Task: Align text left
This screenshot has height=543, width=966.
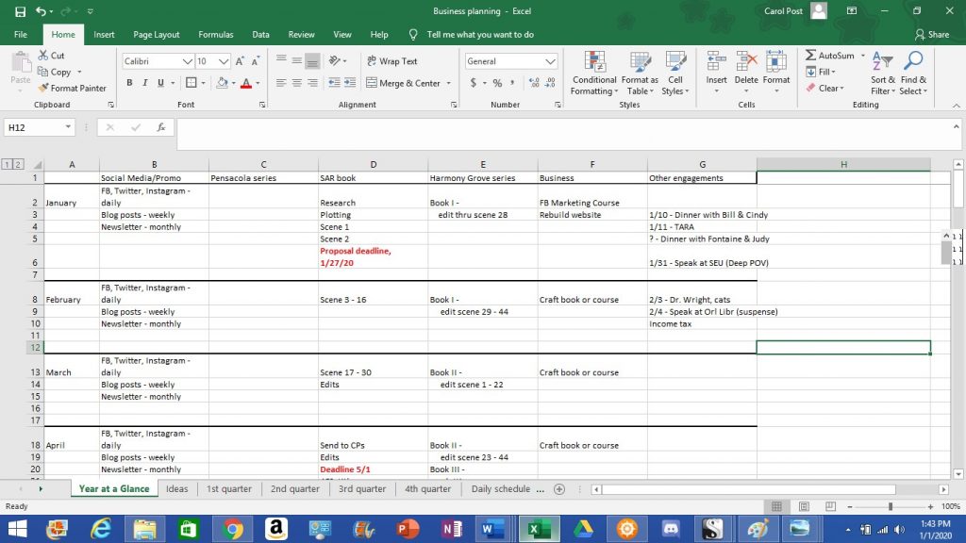Action: [x=281, y=83]
